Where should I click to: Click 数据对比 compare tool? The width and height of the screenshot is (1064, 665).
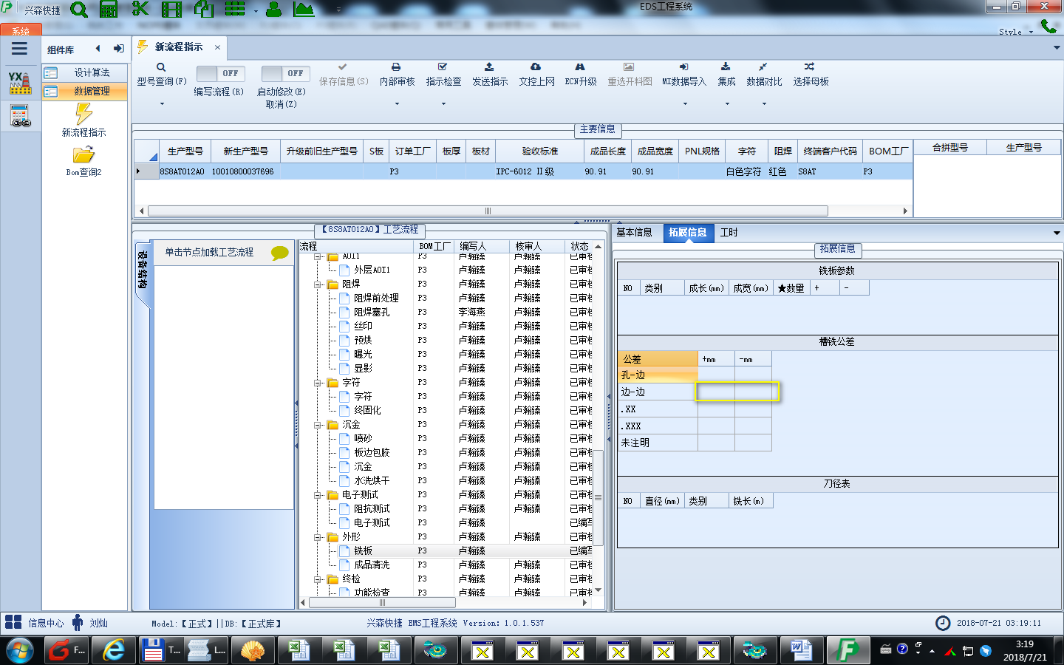coord(764,75)
